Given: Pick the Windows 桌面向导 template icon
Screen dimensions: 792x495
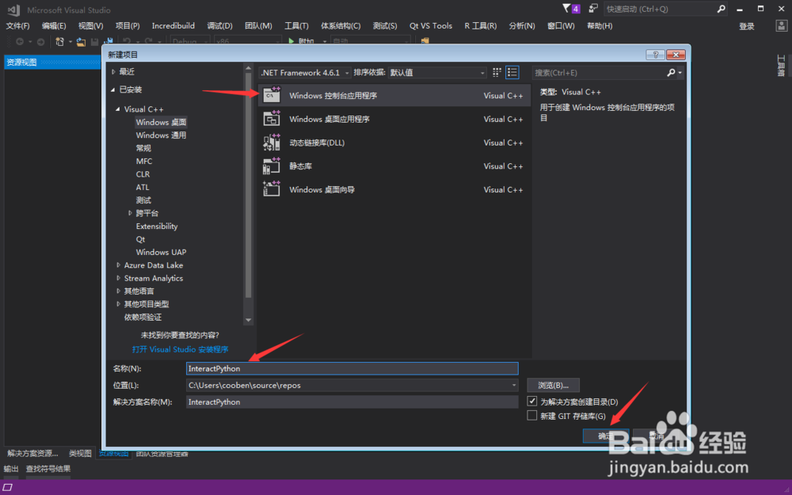Looking at the screenshot, I should pyautogui.click(x=272, y=189).
